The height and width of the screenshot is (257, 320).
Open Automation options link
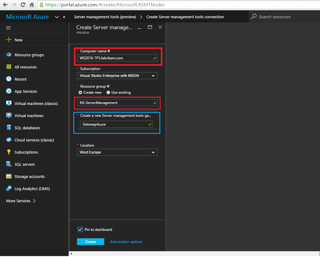pyautogui.click(x=126, y=242)
